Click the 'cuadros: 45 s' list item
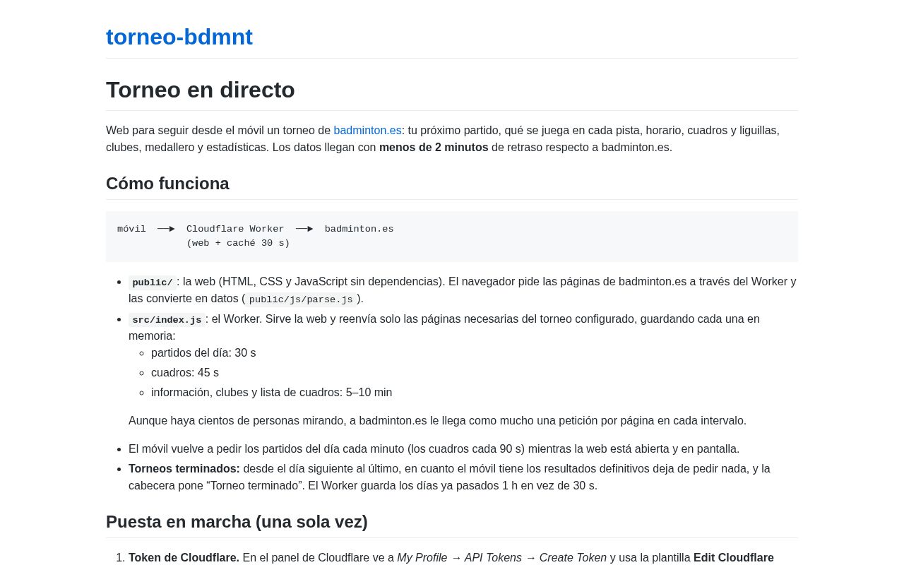Screen dimensions: 904x565 click(185, 373)
